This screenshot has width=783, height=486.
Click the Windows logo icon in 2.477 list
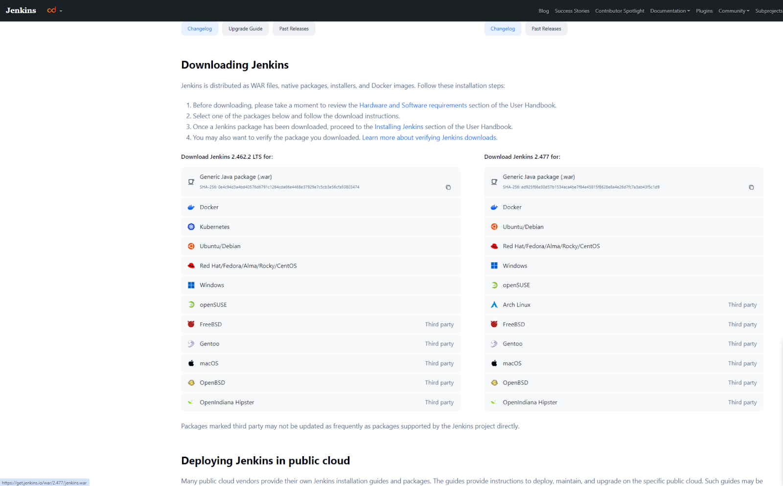(494, 266)
